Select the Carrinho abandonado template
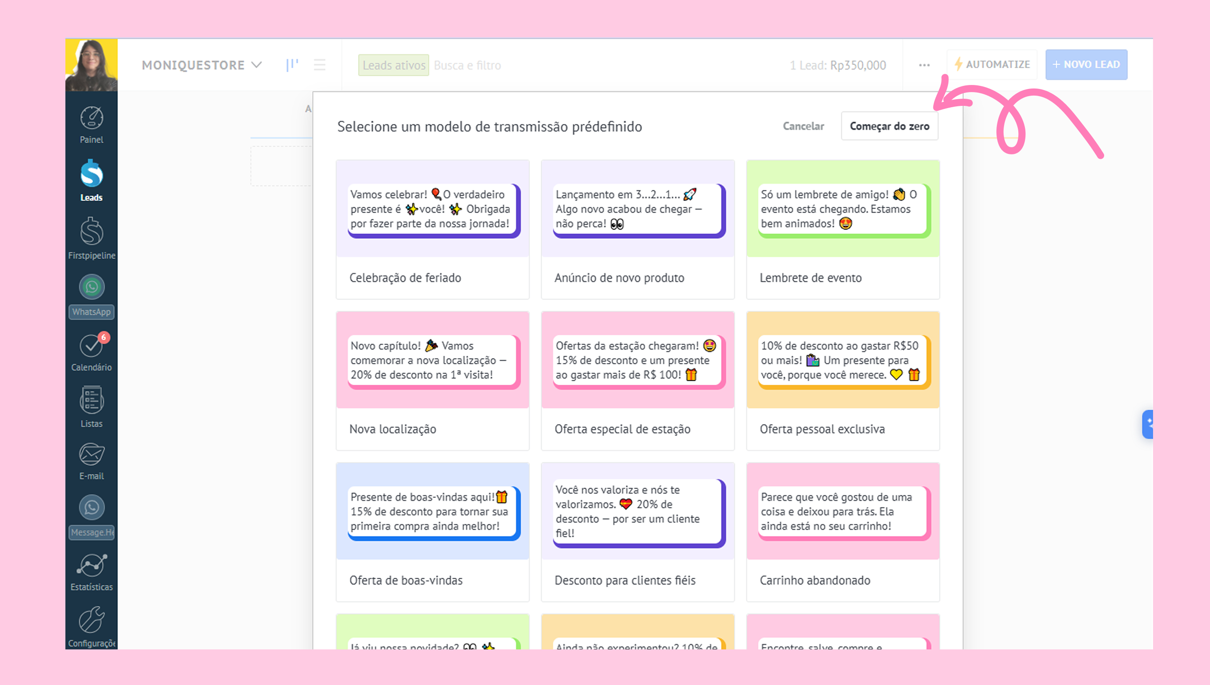1210x685 pixels. [843, 532]
